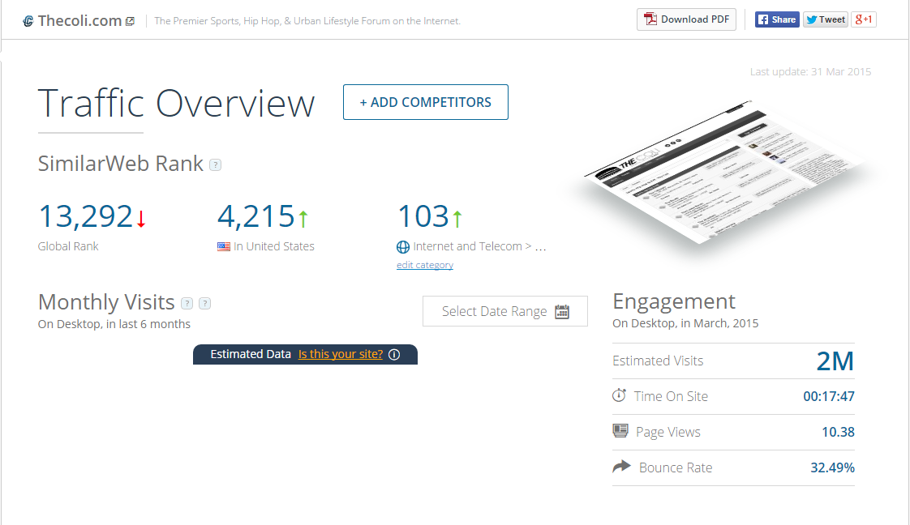Click the edit category link
This screenshot has width=910, height=525.
click(425, 265)
